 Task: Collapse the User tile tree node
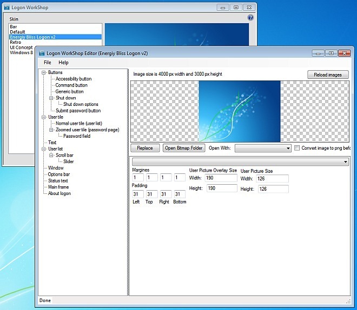tap(43, 117)
